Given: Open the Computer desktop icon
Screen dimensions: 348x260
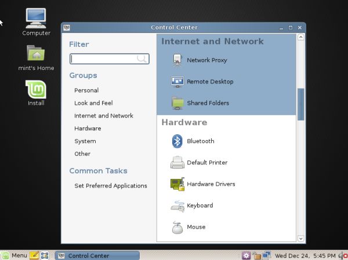Looking at the screenshot, I should pyautogui.click(x=36, y=19).
